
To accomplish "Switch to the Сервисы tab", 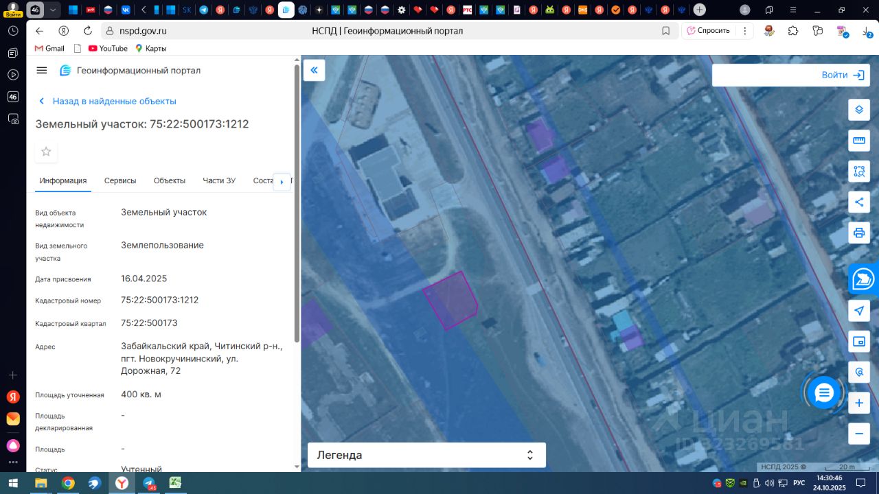I will (120, 180).
